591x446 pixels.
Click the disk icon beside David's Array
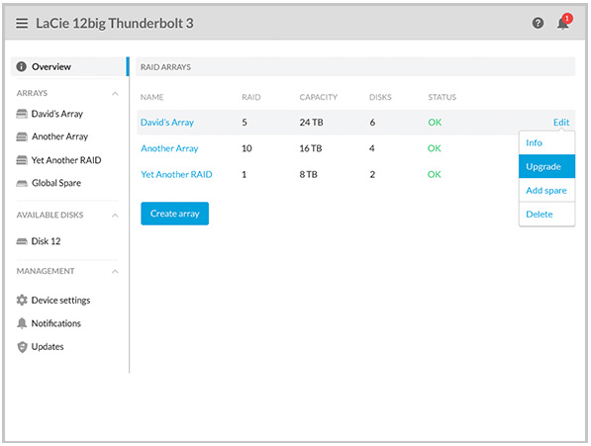(22, 114)
